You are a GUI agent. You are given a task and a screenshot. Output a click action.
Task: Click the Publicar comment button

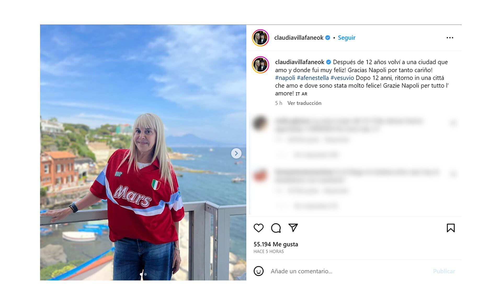[444, 271]
